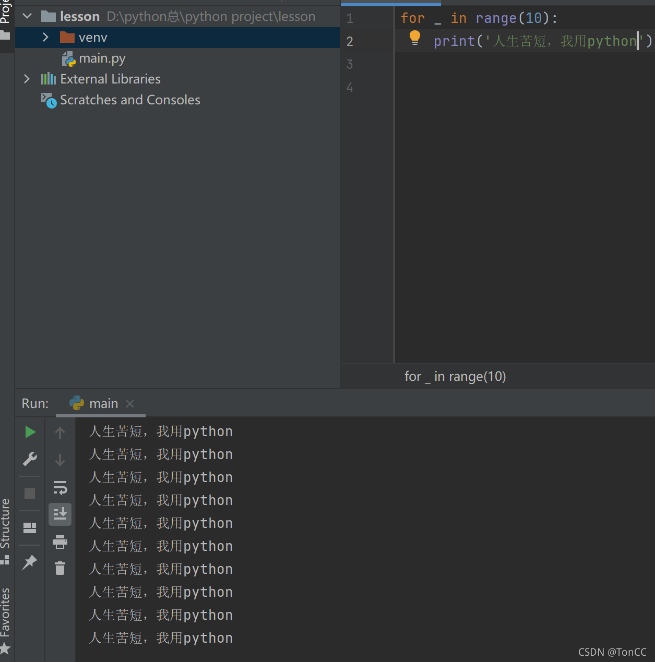Expand the venv folder
The image size is (655, 662).
[x=45, y=37]
